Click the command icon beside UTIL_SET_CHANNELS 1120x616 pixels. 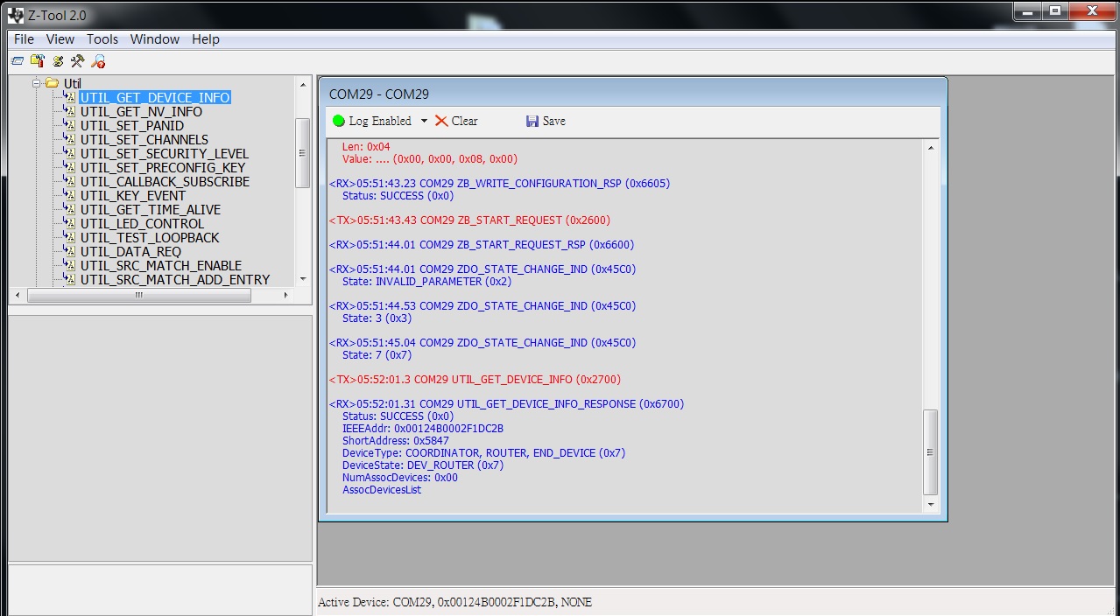(x=70, y=139)
